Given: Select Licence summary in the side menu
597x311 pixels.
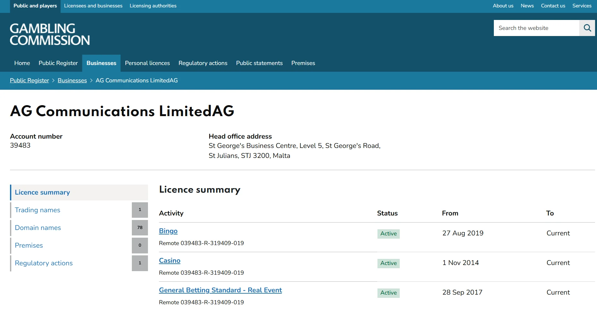Looking at the screenshot, I should (x=79, y=192).
